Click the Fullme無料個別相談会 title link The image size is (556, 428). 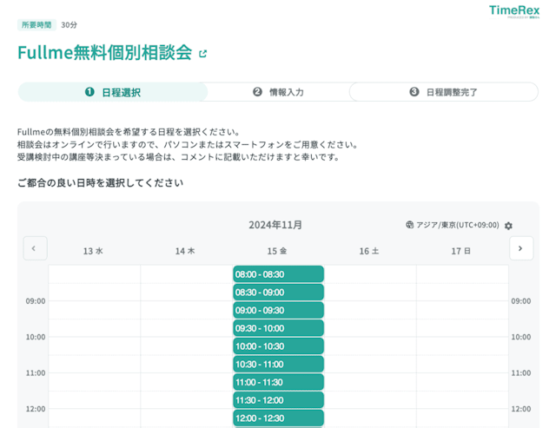[x=105, y=53]
